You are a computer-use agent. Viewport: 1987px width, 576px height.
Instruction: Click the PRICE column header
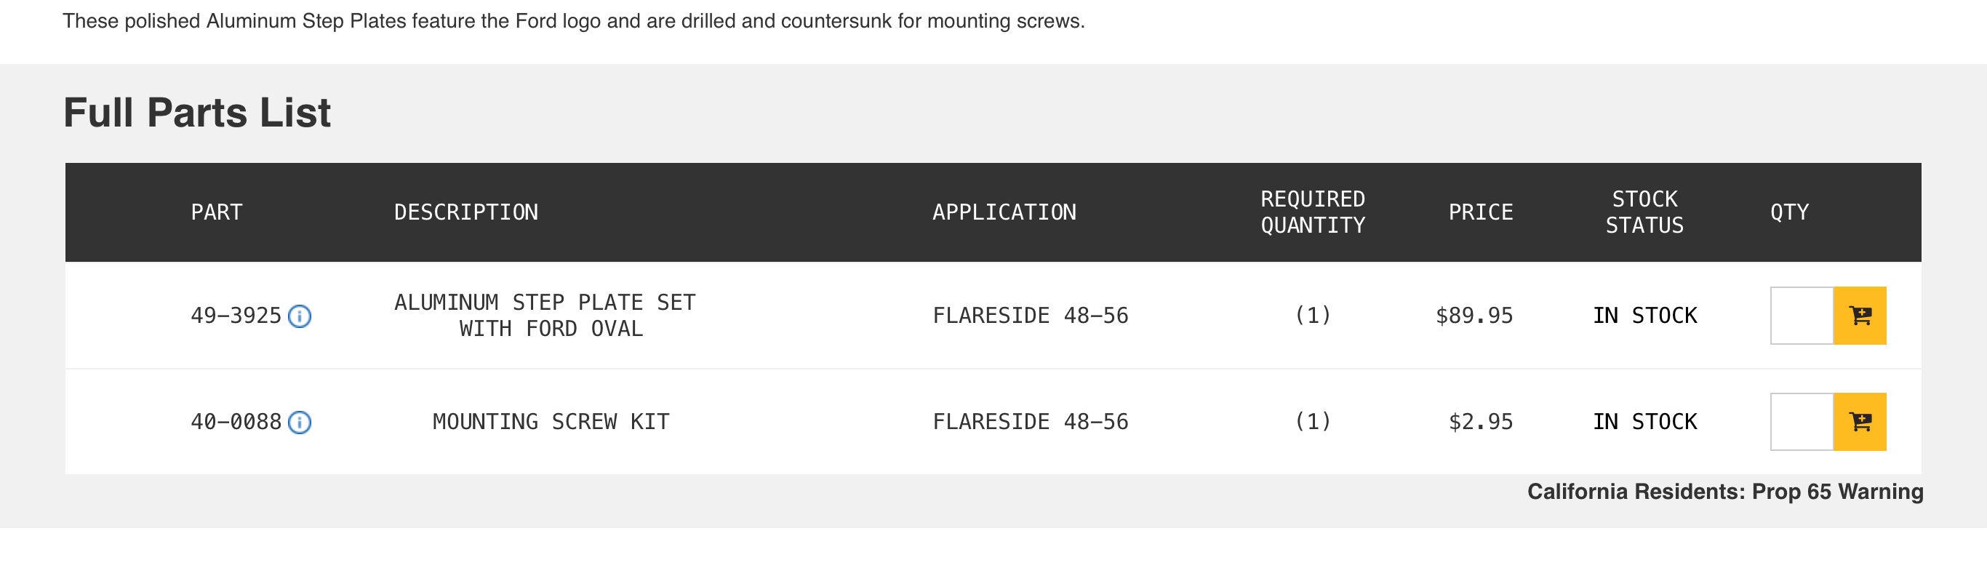click(1480, 212)
